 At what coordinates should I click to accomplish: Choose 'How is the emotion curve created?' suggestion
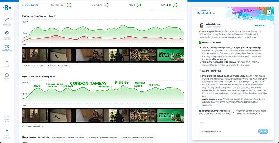pos(139,138)
